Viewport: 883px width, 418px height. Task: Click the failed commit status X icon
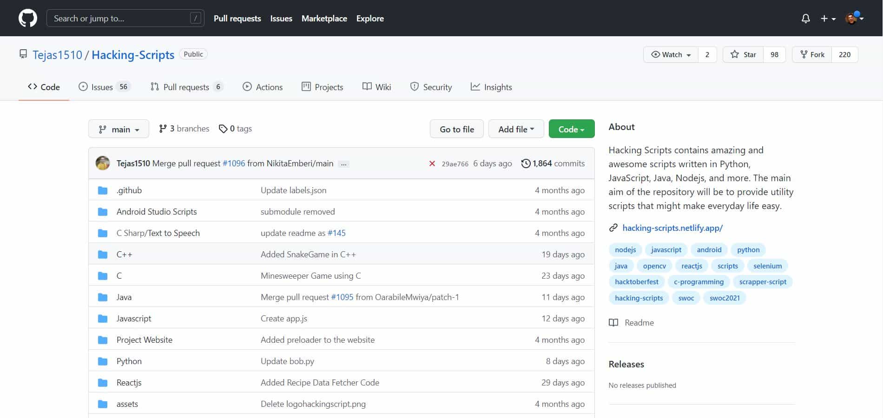click(x=432, y=163)
